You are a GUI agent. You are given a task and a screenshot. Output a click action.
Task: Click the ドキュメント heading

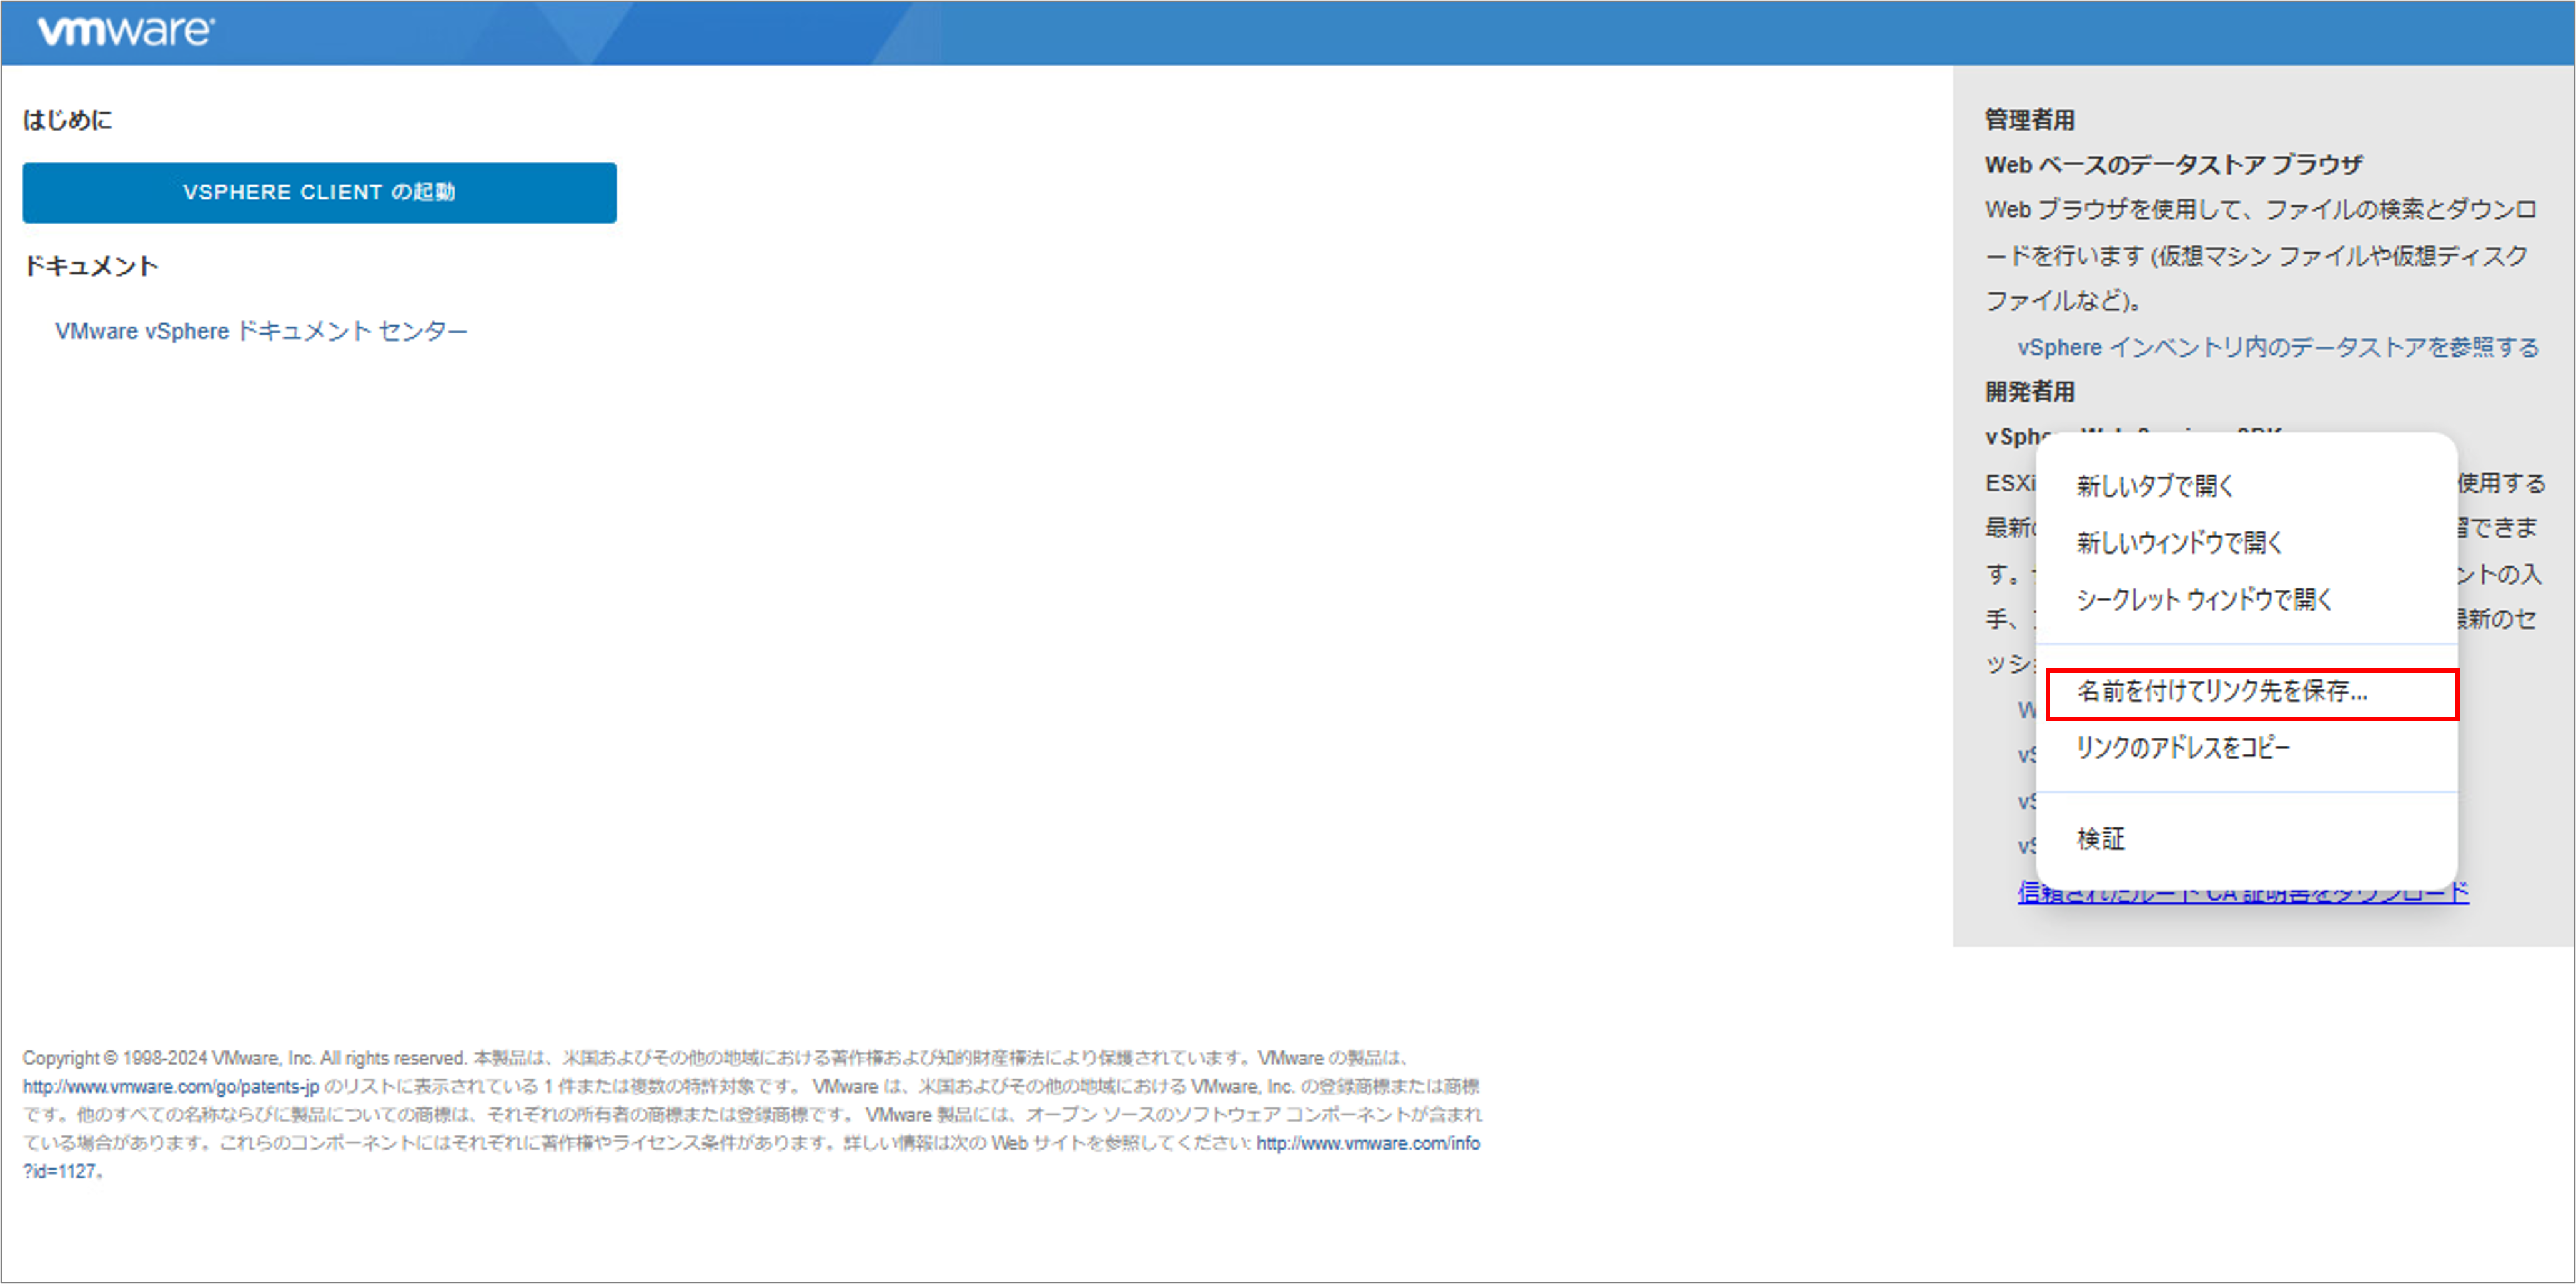(x=91, y=266)
